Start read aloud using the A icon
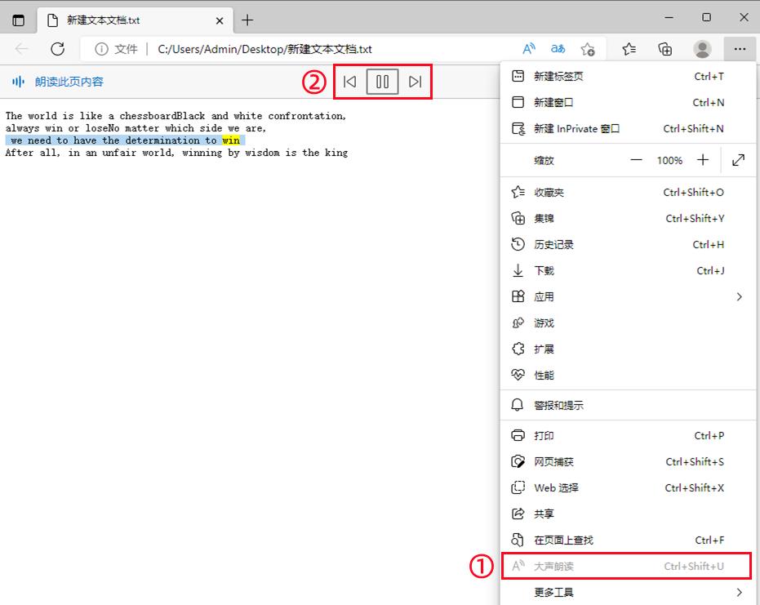Viewport: 760px width, 605px height. click(528, 49)
